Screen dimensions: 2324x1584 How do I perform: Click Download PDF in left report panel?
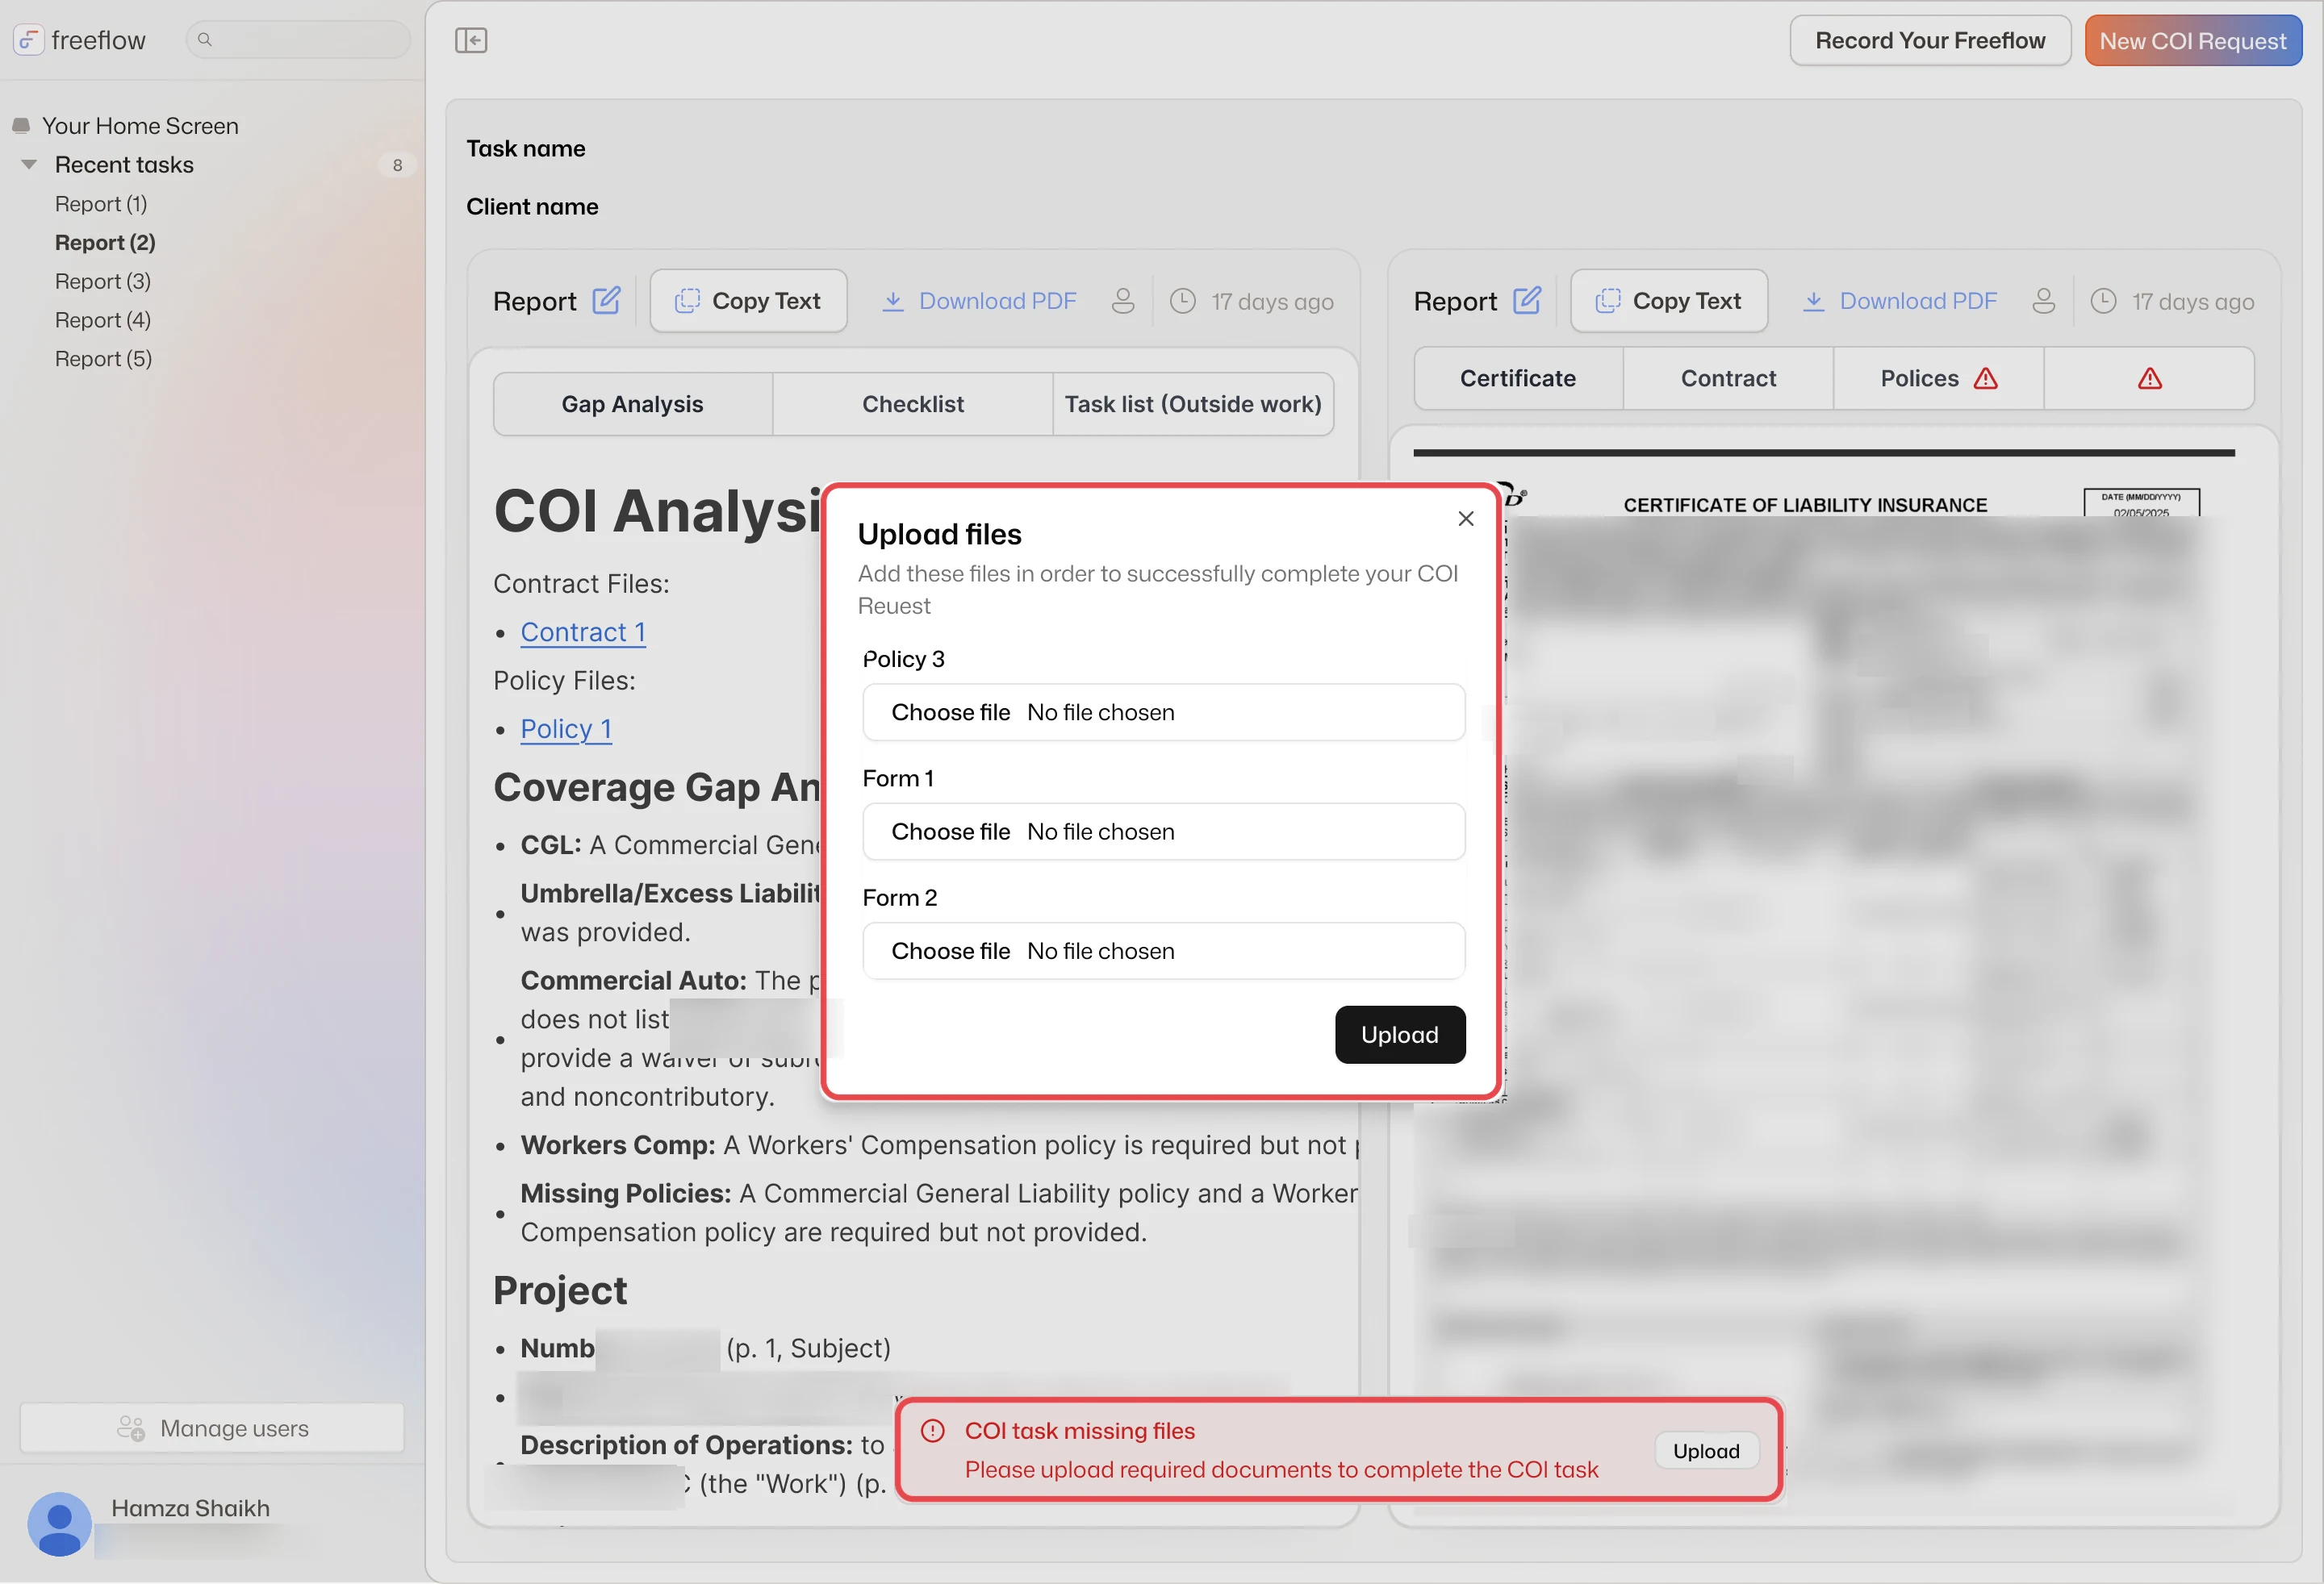(979, 301)
